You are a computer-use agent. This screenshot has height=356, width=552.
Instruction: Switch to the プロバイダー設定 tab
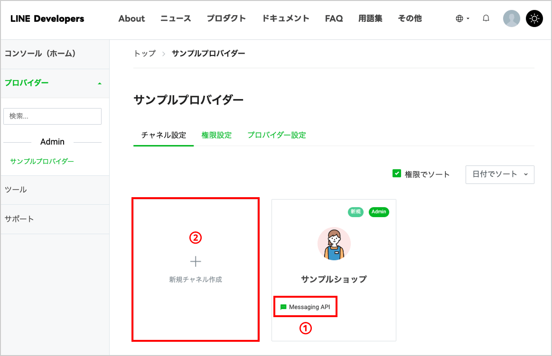[x=277, y=135]
